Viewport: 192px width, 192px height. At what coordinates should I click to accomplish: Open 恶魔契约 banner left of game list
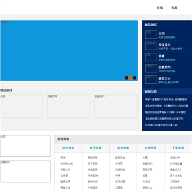point(25,171)
